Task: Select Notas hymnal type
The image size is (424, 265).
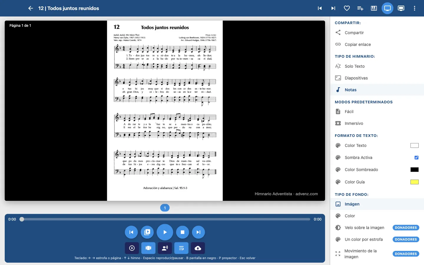Action: tap(377, 90)
